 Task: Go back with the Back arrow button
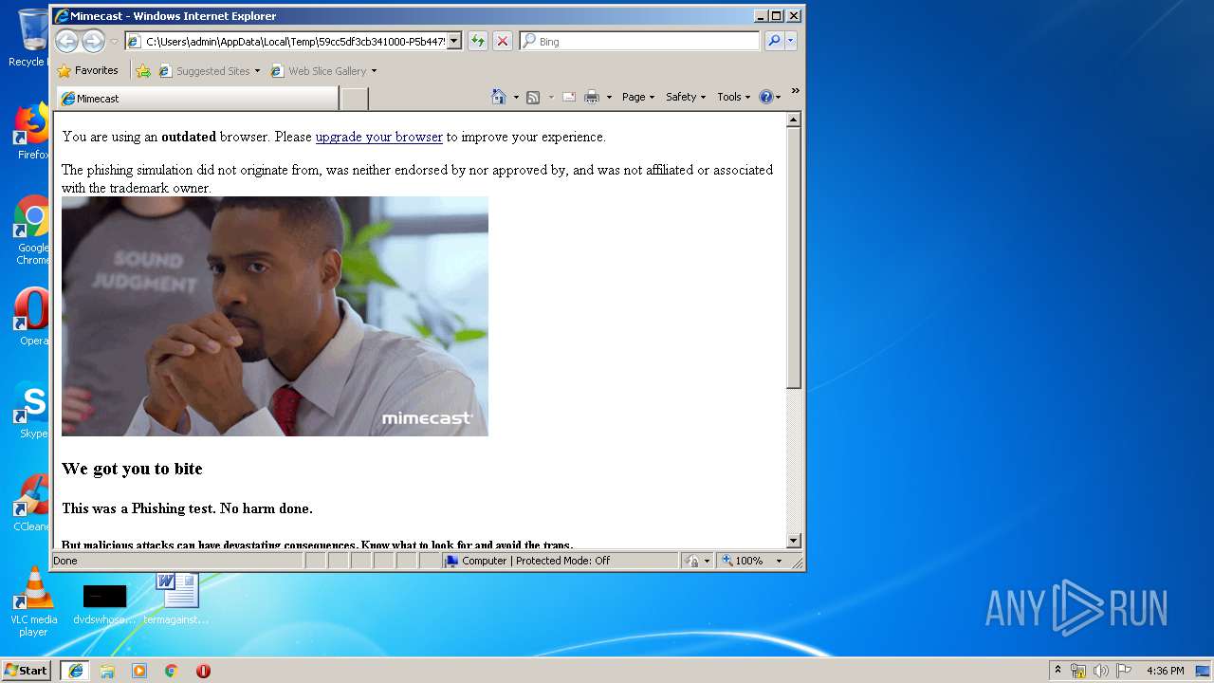pos(65,41)
